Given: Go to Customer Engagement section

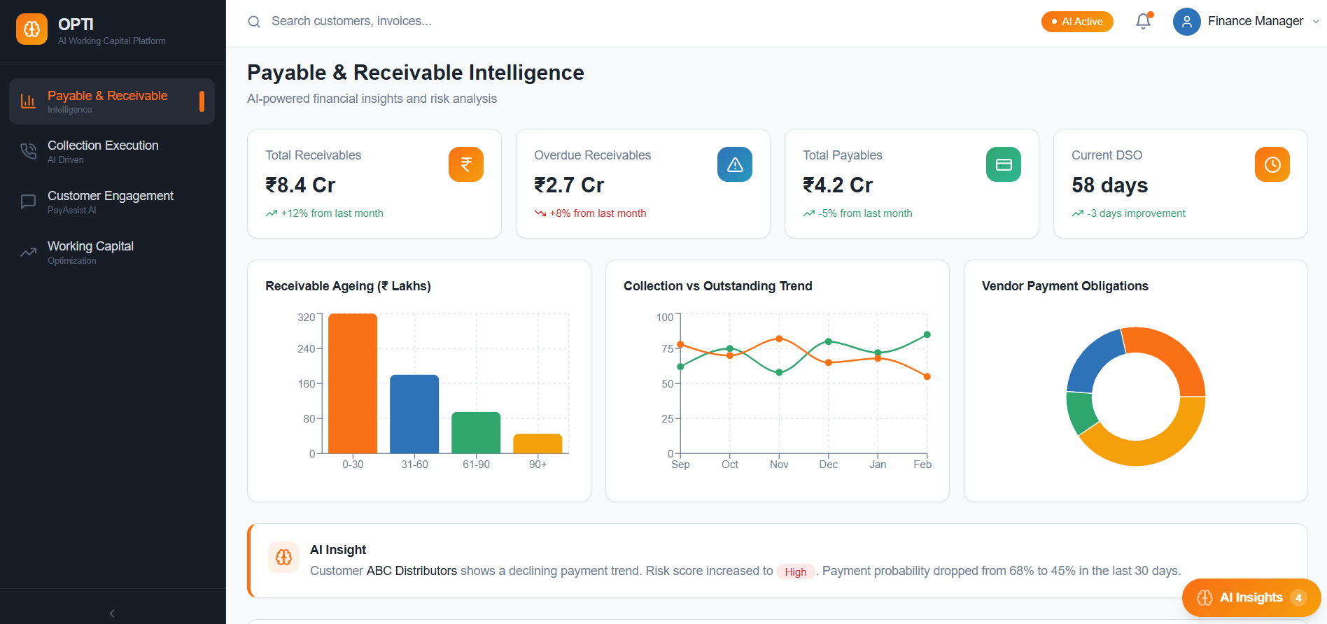Looking at the screenshot, I should (112, 201).
